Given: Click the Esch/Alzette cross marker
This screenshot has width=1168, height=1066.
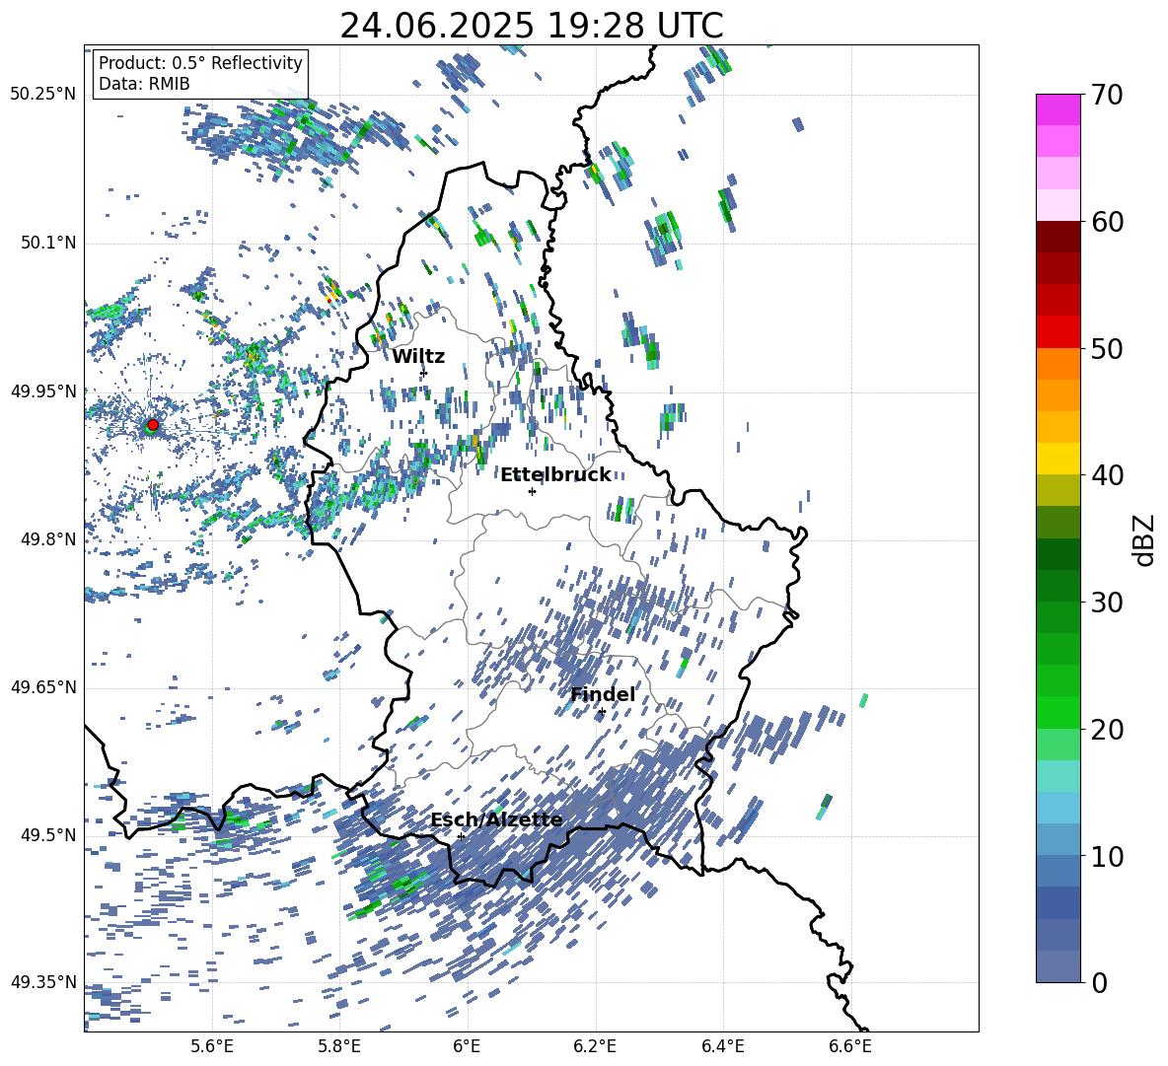Looking at the screenshot, I should (x=461, y=836).
